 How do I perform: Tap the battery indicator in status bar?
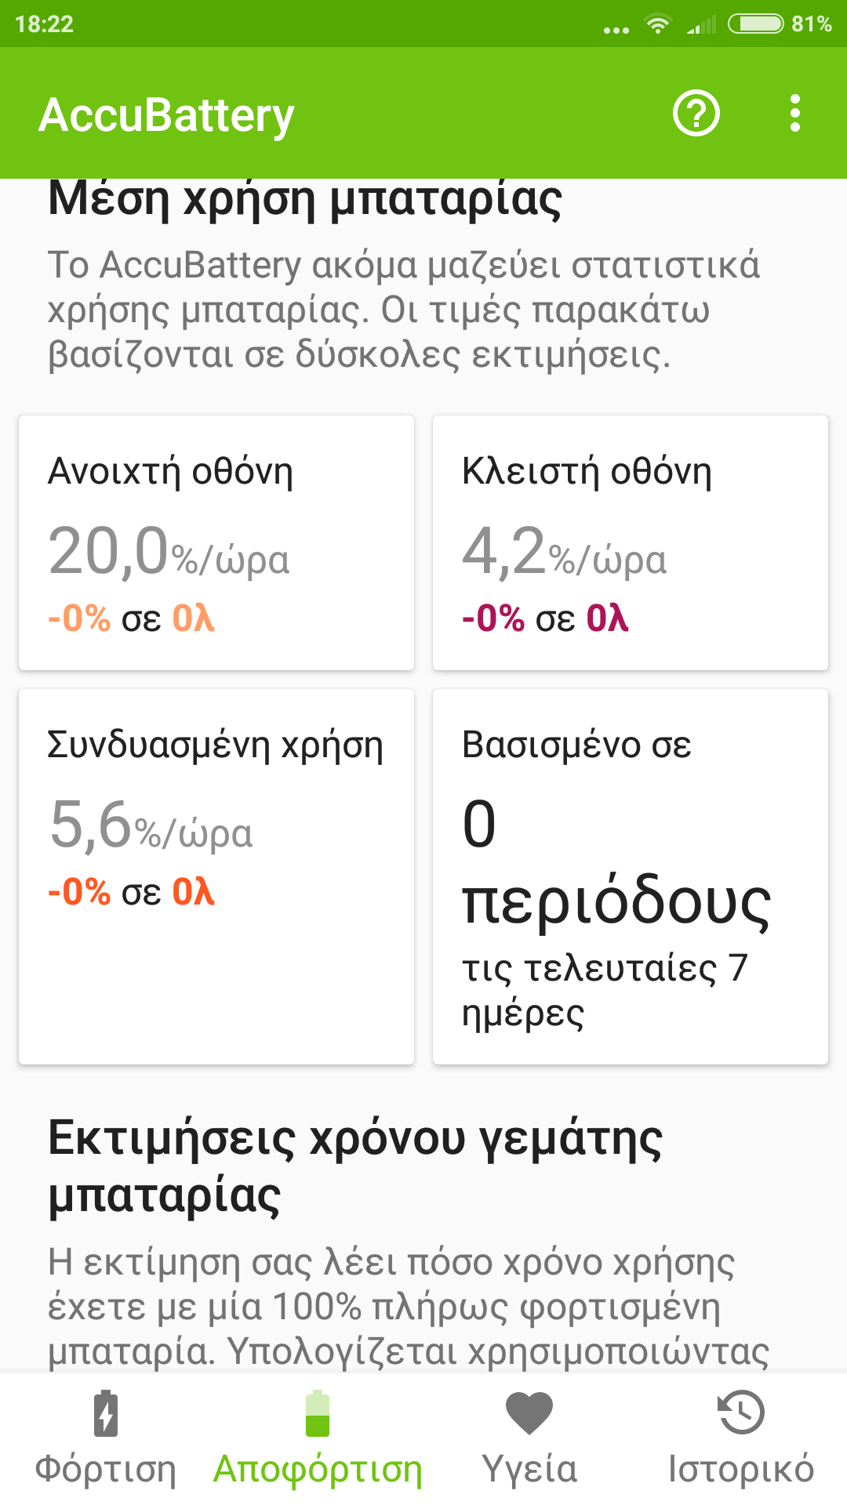755,24
